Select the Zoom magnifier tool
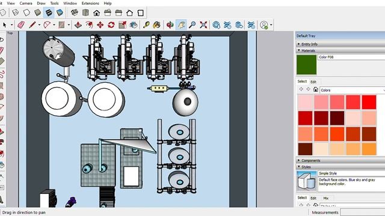The width and height of the screenshot is (385, 216). (x=192, y=25)
